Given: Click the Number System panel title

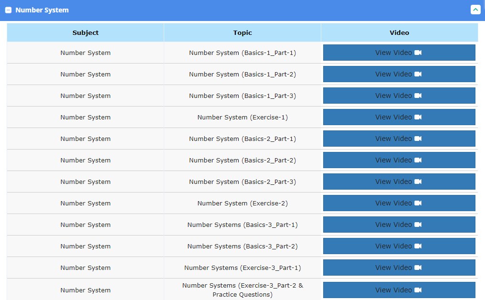Looking at the screenshot, I should (42, 10).
